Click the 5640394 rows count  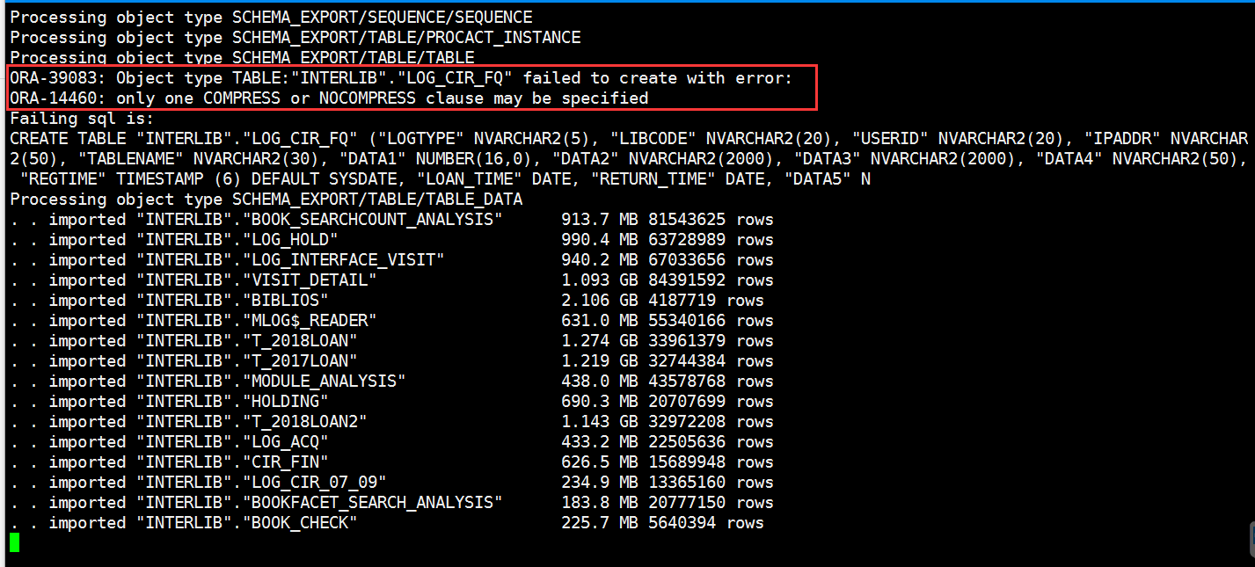[706, 523]
